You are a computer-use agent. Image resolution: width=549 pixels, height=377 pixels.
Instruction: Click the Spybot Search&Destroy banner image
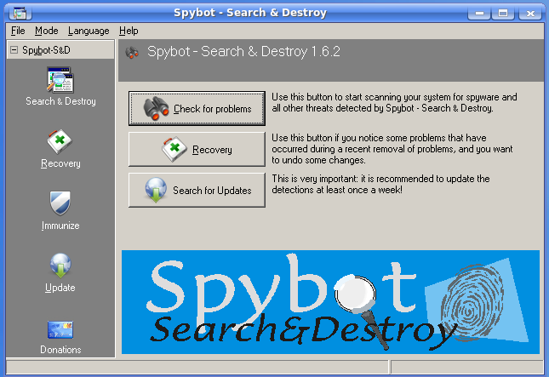[x=330, y=302]
